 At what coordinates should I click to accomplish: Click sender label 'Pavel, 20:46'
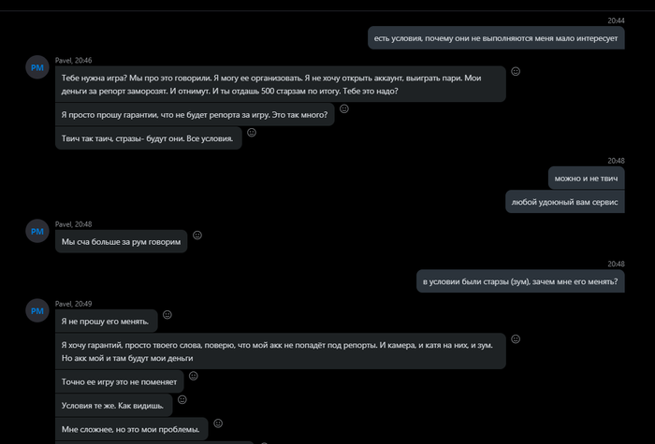pyautogui.click(x=74, y=61)
